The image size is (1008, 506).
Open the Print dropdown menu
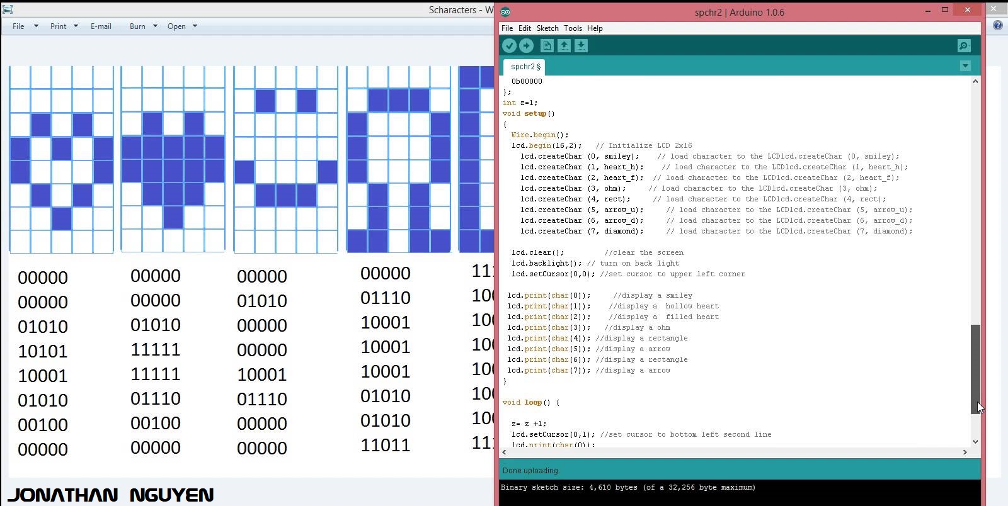pyautogui.click(x=64, y=26)
